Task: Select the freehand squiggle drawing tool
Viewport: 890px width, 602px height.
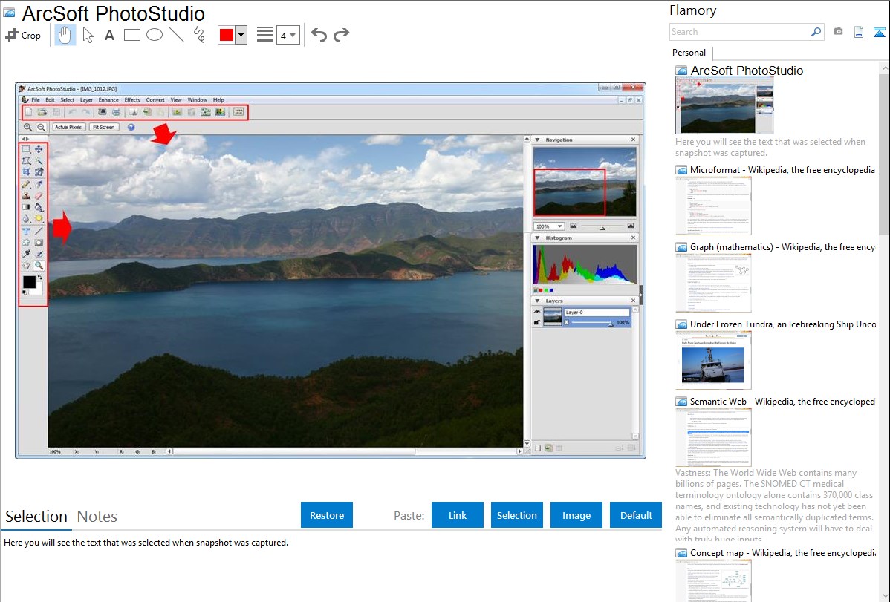Action: click(199, 35)
